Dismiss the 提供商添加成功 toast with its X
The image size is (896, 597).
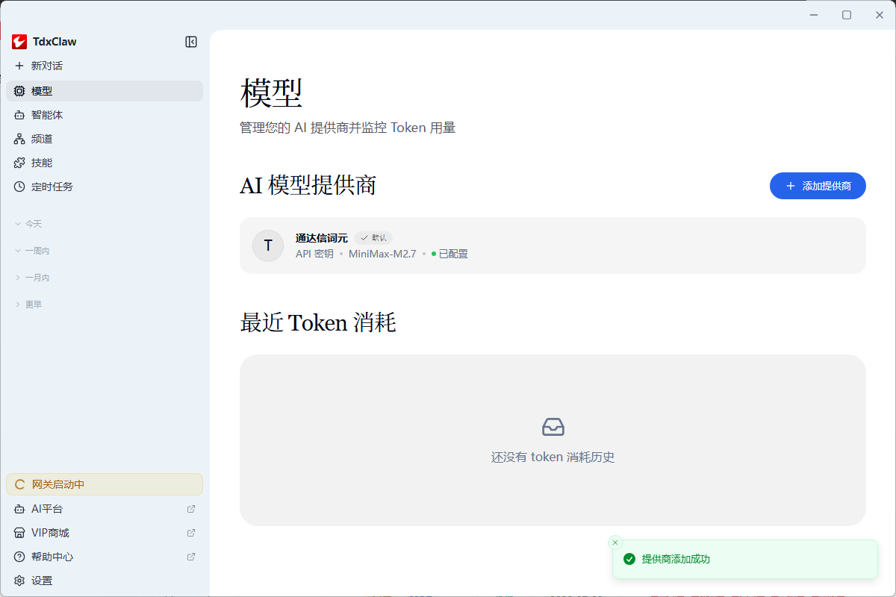tap(615, 543)
